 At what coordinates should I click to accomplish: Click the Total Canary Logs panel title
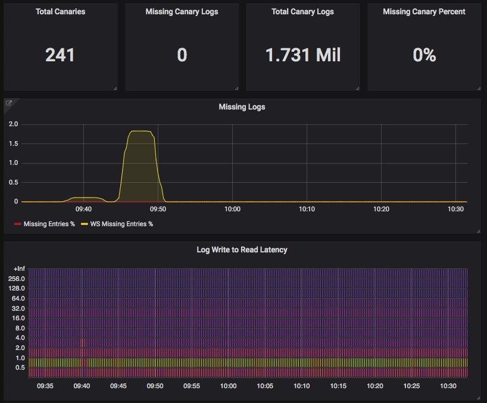point(302,11)
